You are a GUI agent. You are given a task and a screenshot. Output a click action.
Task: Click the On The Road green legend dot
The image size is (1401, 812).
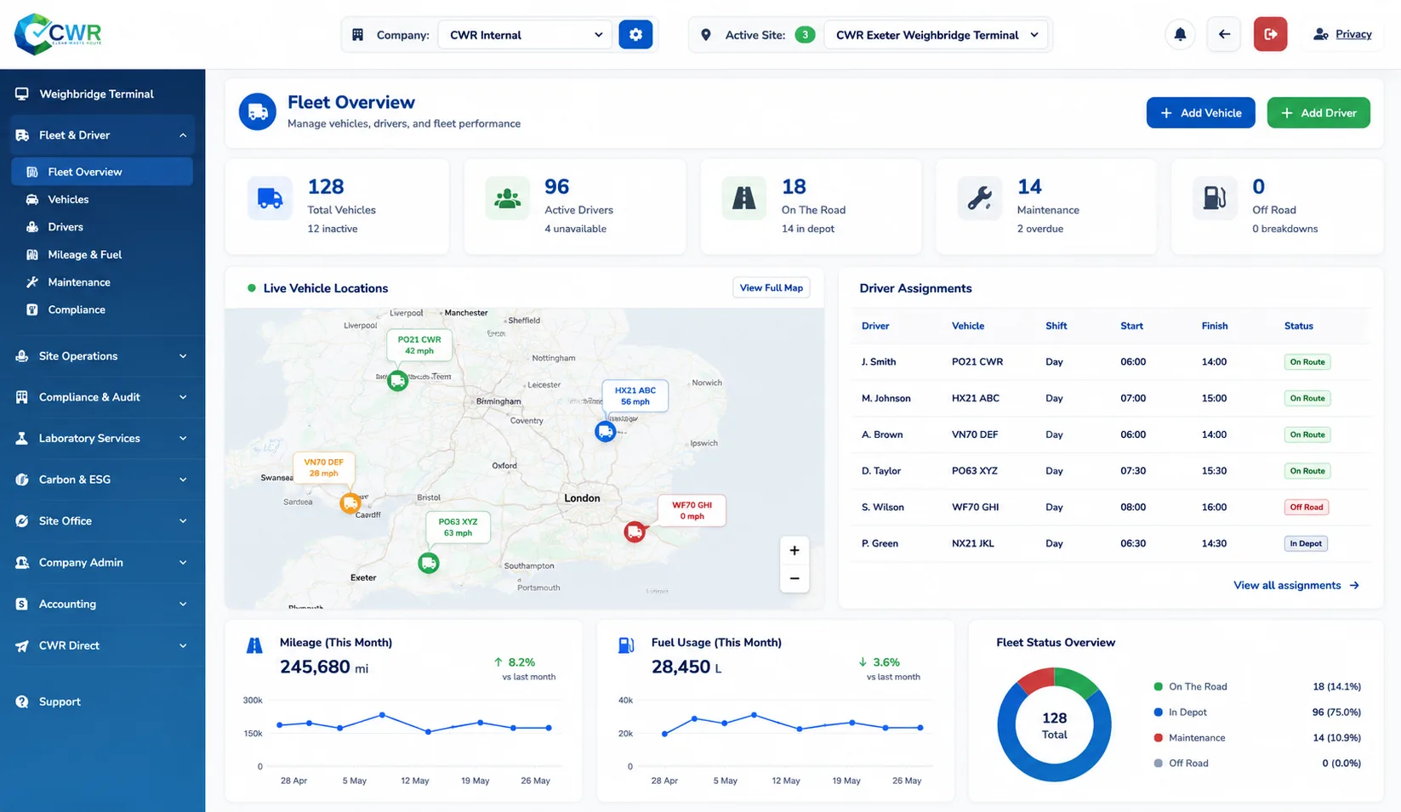[1158, 686]
